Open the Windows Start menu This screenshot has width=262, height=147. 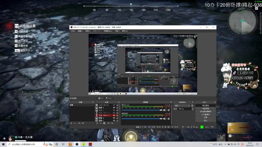[x=3, y=144]
